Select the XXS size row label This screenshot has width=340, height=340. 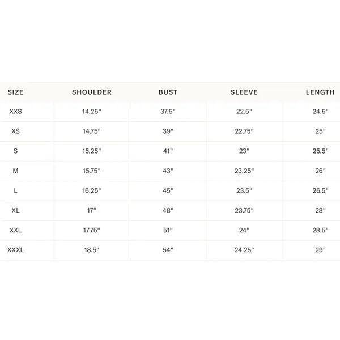[x=15, y=112]
